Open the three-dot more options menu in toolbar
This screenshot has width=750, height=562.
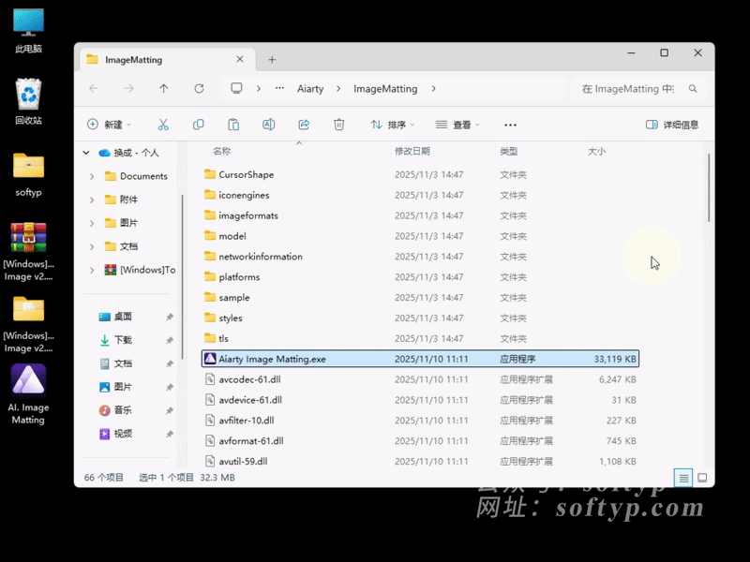510,125
